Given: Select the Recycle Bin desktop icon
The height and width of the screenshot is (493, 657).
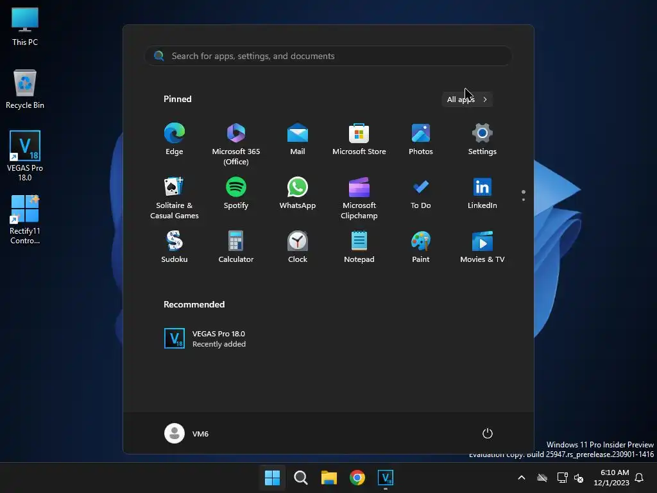Looking at the screenshot, I should coord(25,89).
